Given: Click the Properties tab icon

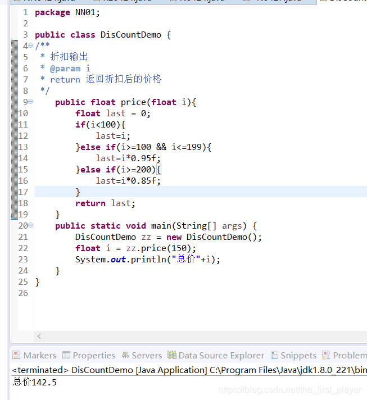Looking at the screenshot, I should pyautogui.click(x=66, y=355).
